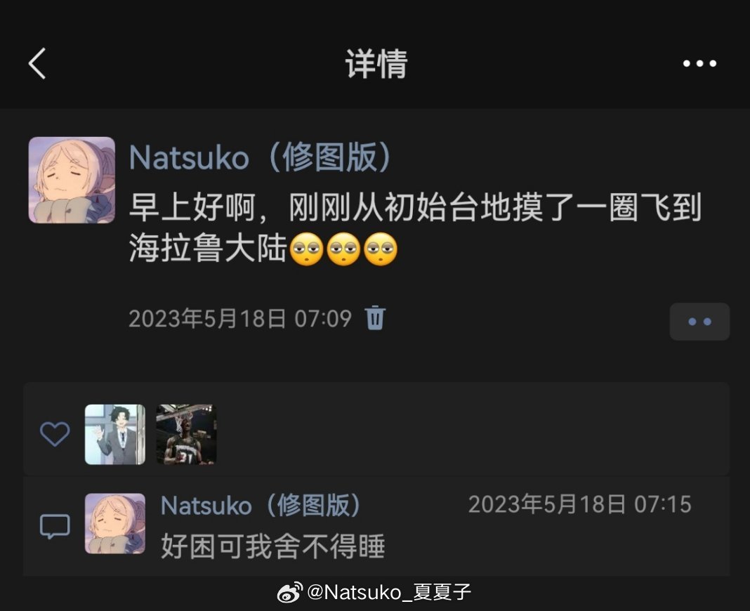Tap the Natsuko（修图版）post author name
The height and width of the screenshot is (611, 750).
[x=261, y=157]
